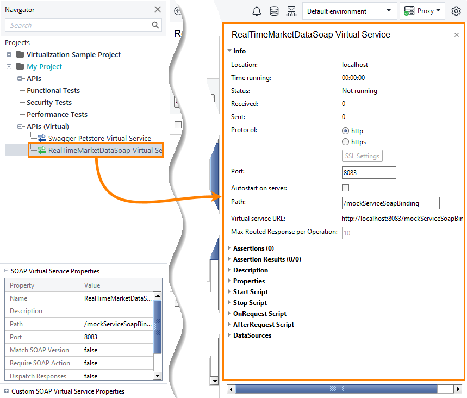This screenshot has height=398, width=467.
Task: Enable the Autostart on server checkbox
Action: (345, 187)
